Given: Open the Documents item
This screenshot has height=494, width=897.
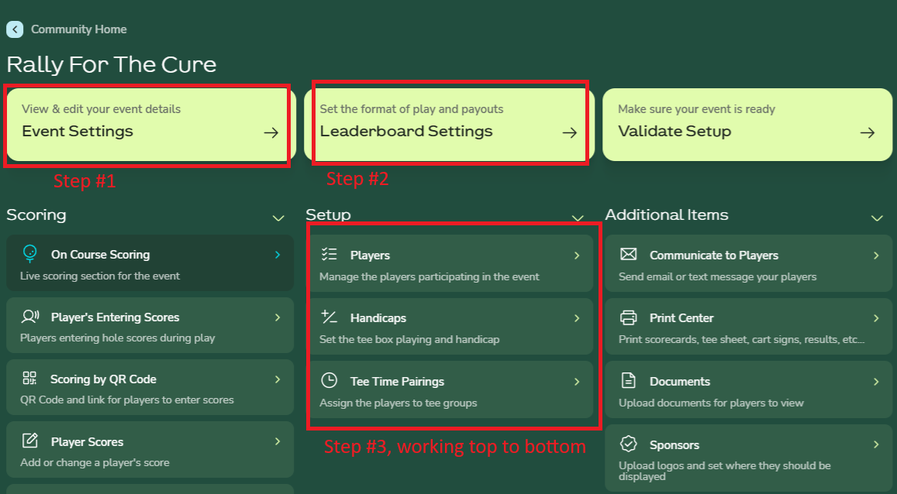Looking at the screenshot, I should tap(748, 389).
